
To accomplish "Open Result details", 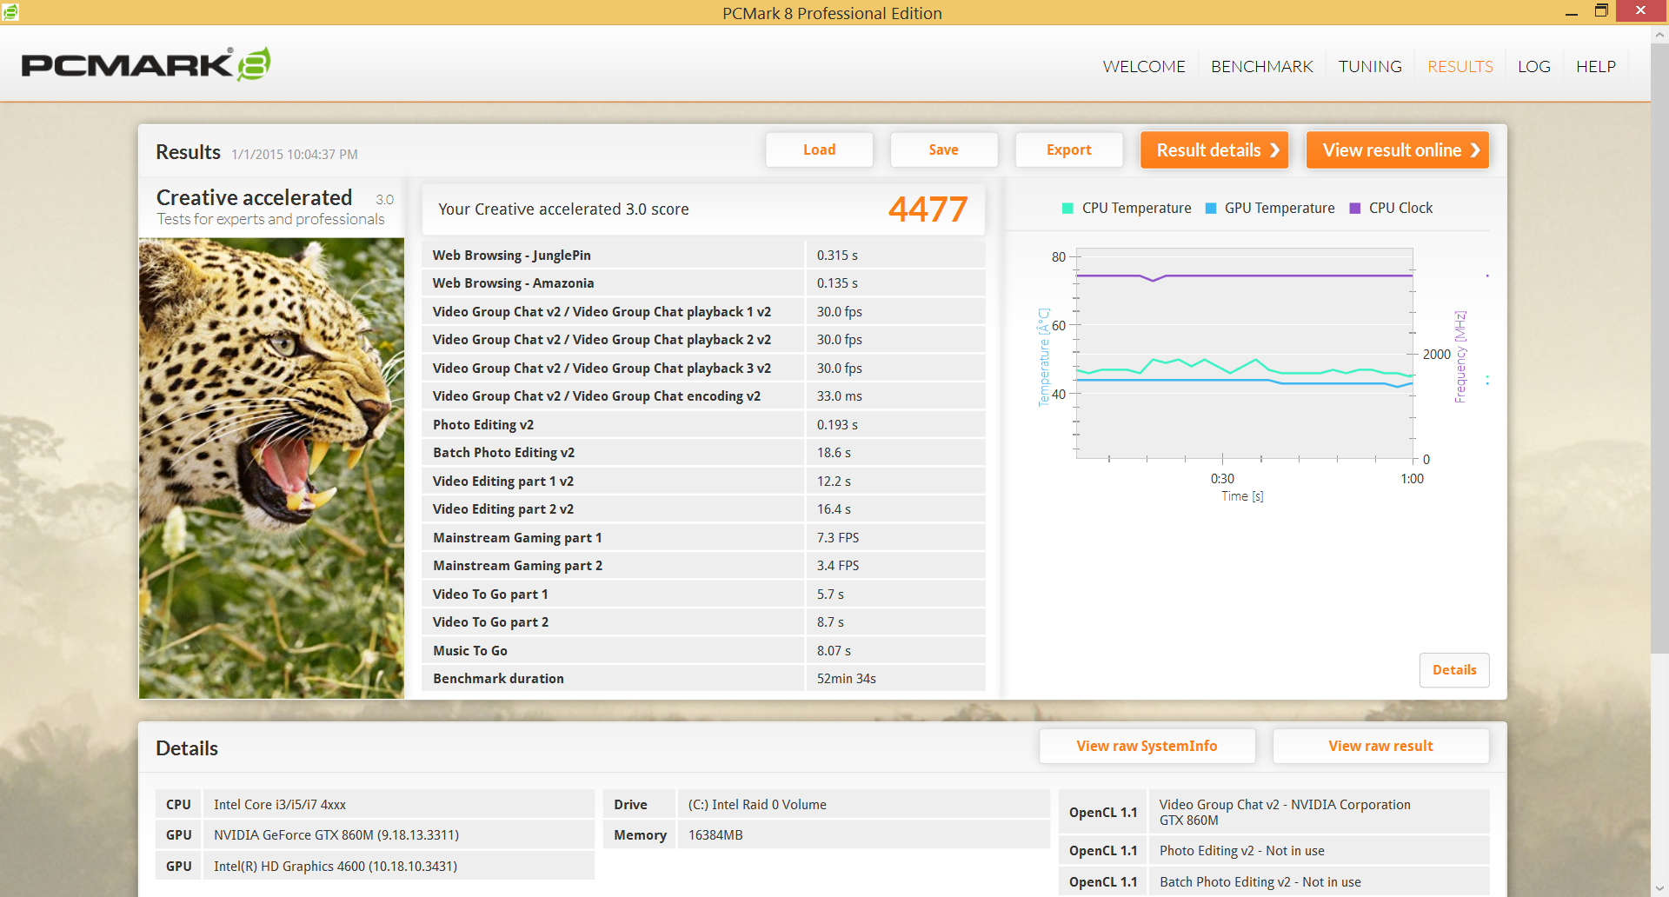I will click(1214, 149).
